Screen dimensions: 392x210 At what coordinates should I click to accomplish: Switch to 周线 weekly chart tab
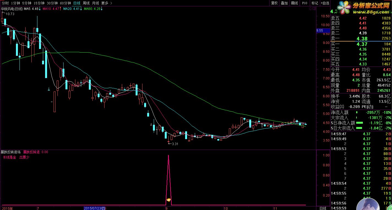86,3
